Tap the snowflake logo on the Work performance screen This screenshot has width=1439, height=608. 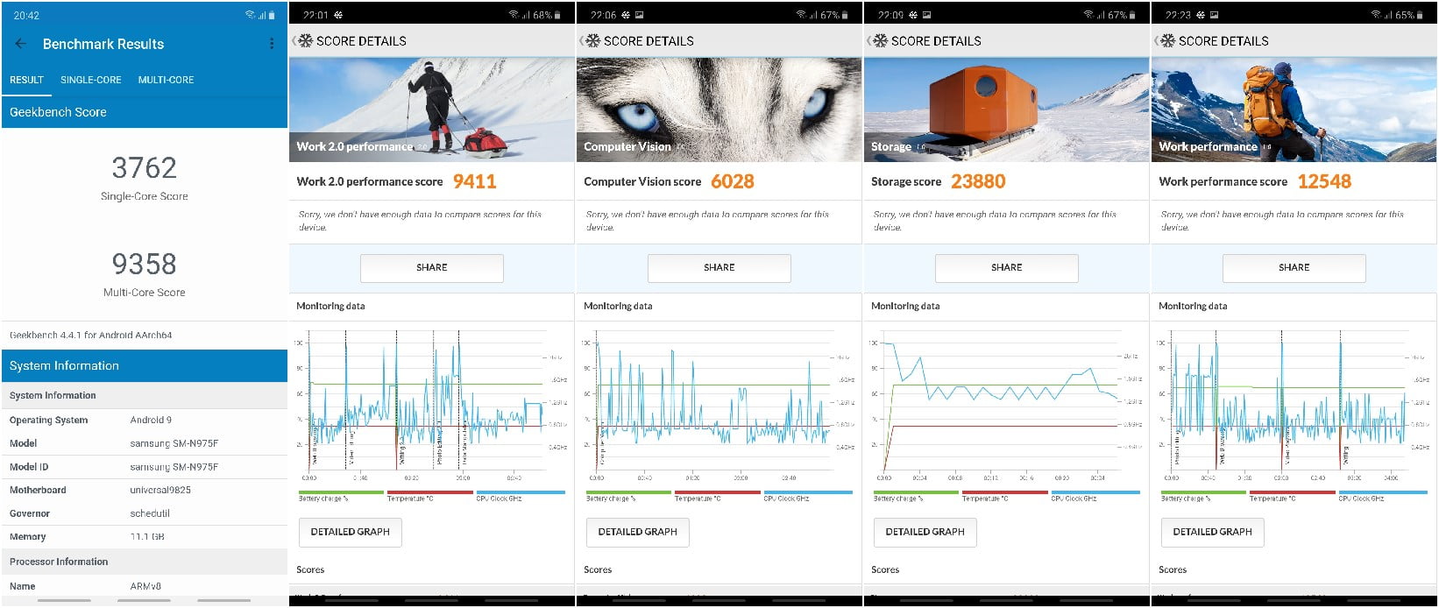[1167, 41]
